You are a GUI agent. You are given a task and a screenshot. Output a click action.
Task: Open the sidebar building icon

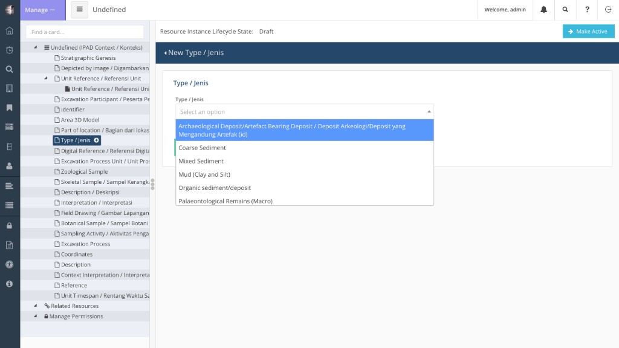pyautogui.click(x=10, y=88)
